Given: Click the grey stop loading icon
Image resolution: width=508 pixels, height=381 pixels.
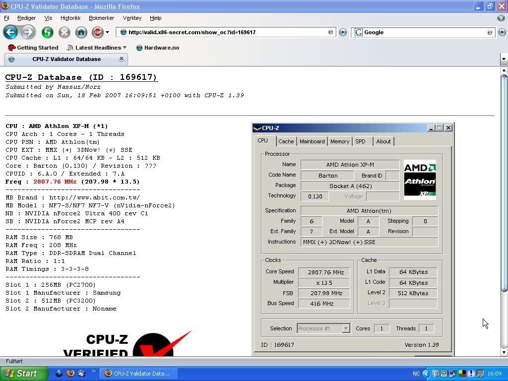Looking at the screenshot, I should click(64, 32).
